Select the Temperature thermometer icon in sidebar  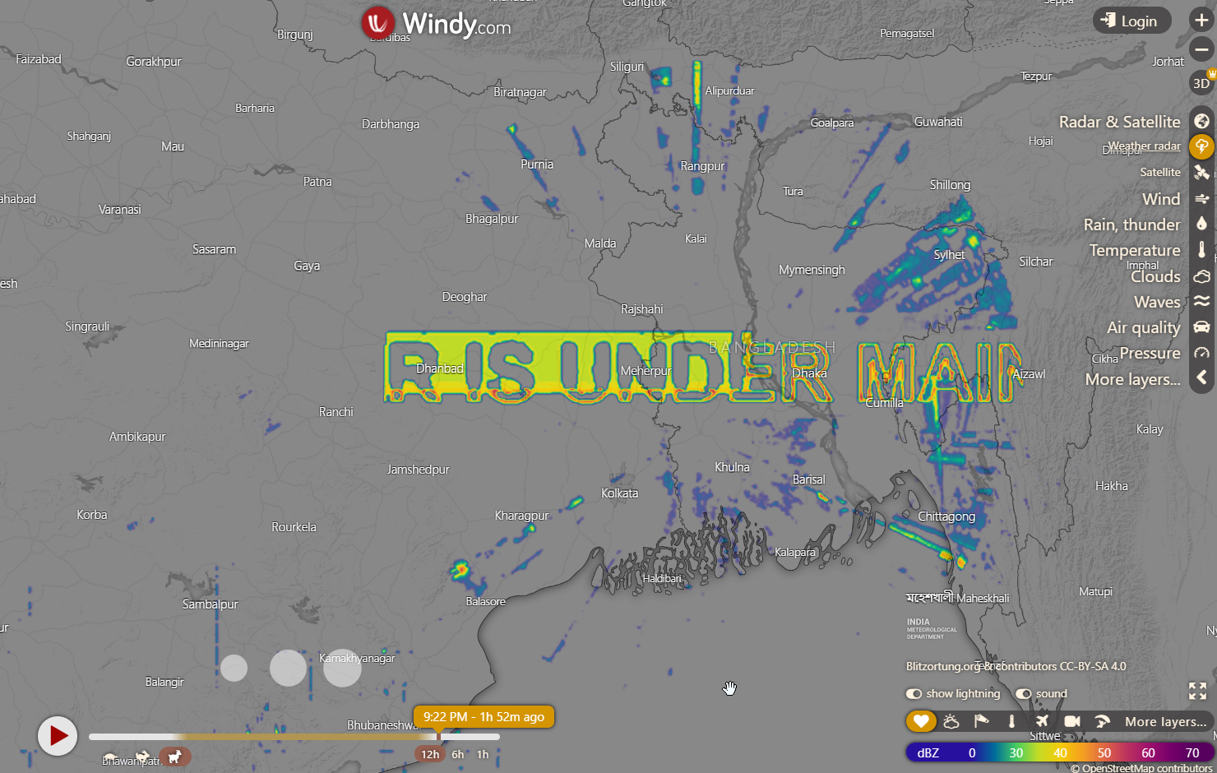1201,250
